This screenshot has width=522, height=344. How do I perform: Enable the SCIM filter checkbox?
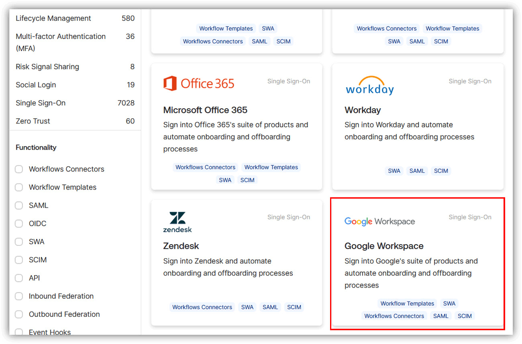point(19,260)
